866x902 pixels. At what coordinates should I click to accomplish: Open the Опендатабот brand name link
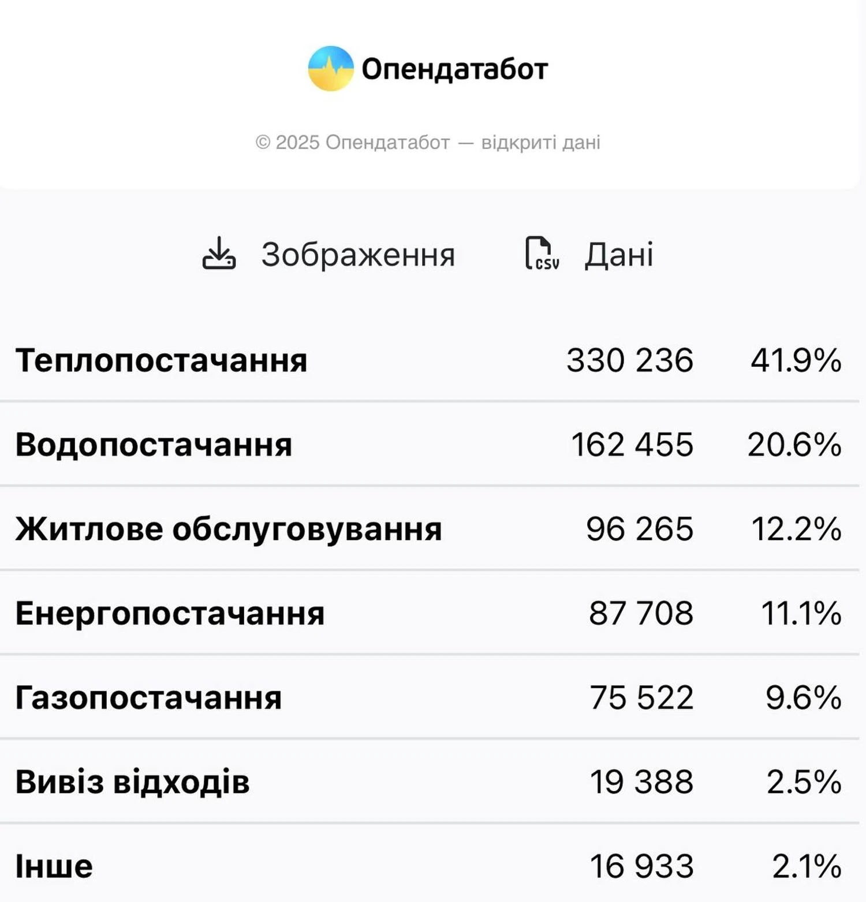454,69
